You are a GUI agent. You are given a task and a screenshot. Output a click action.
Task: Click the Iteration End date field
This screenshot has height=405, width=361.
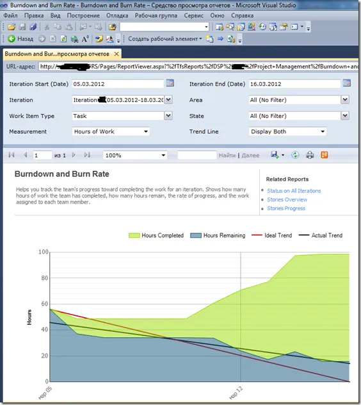point(294,84)
